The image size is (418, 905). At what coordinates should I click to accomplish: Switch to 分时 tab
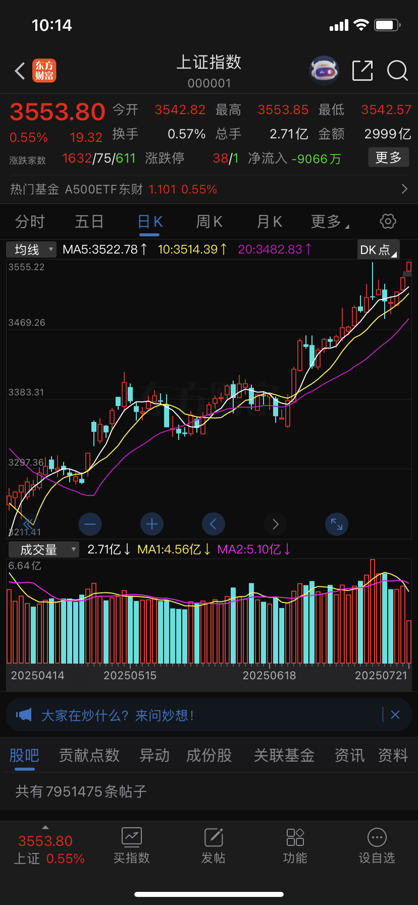[30, 221]
